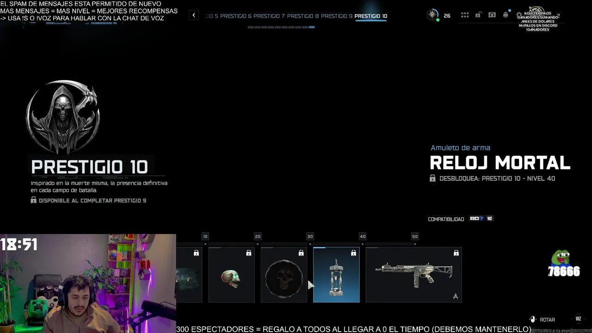Switch to the Prestigio 7 tab
Image resolution: width=592 pixels, height=333 pixels.
tap(269, 16)
